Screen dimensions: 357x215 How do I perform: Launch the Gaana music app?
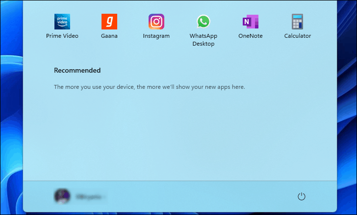109,26
